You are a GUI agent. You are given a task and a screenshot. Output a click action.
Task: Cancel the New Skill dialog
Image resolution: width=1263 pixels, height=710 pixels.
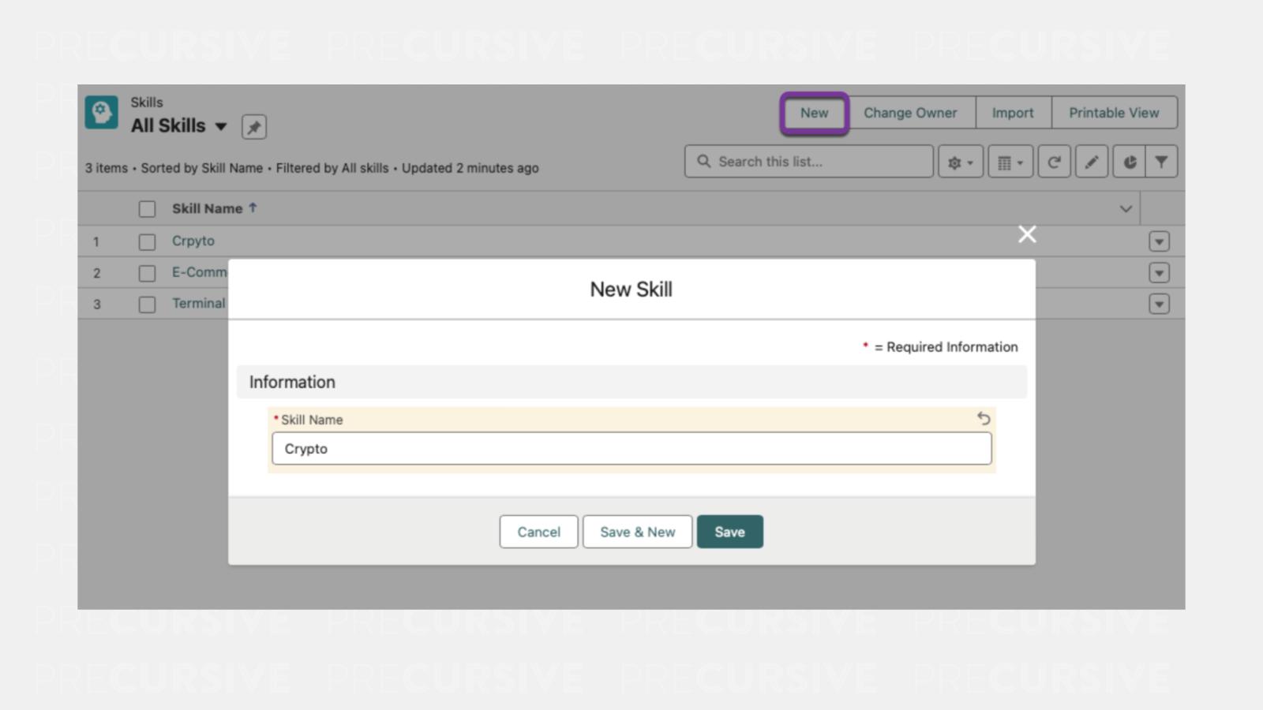pyautogui.click(x=538, y=531)
